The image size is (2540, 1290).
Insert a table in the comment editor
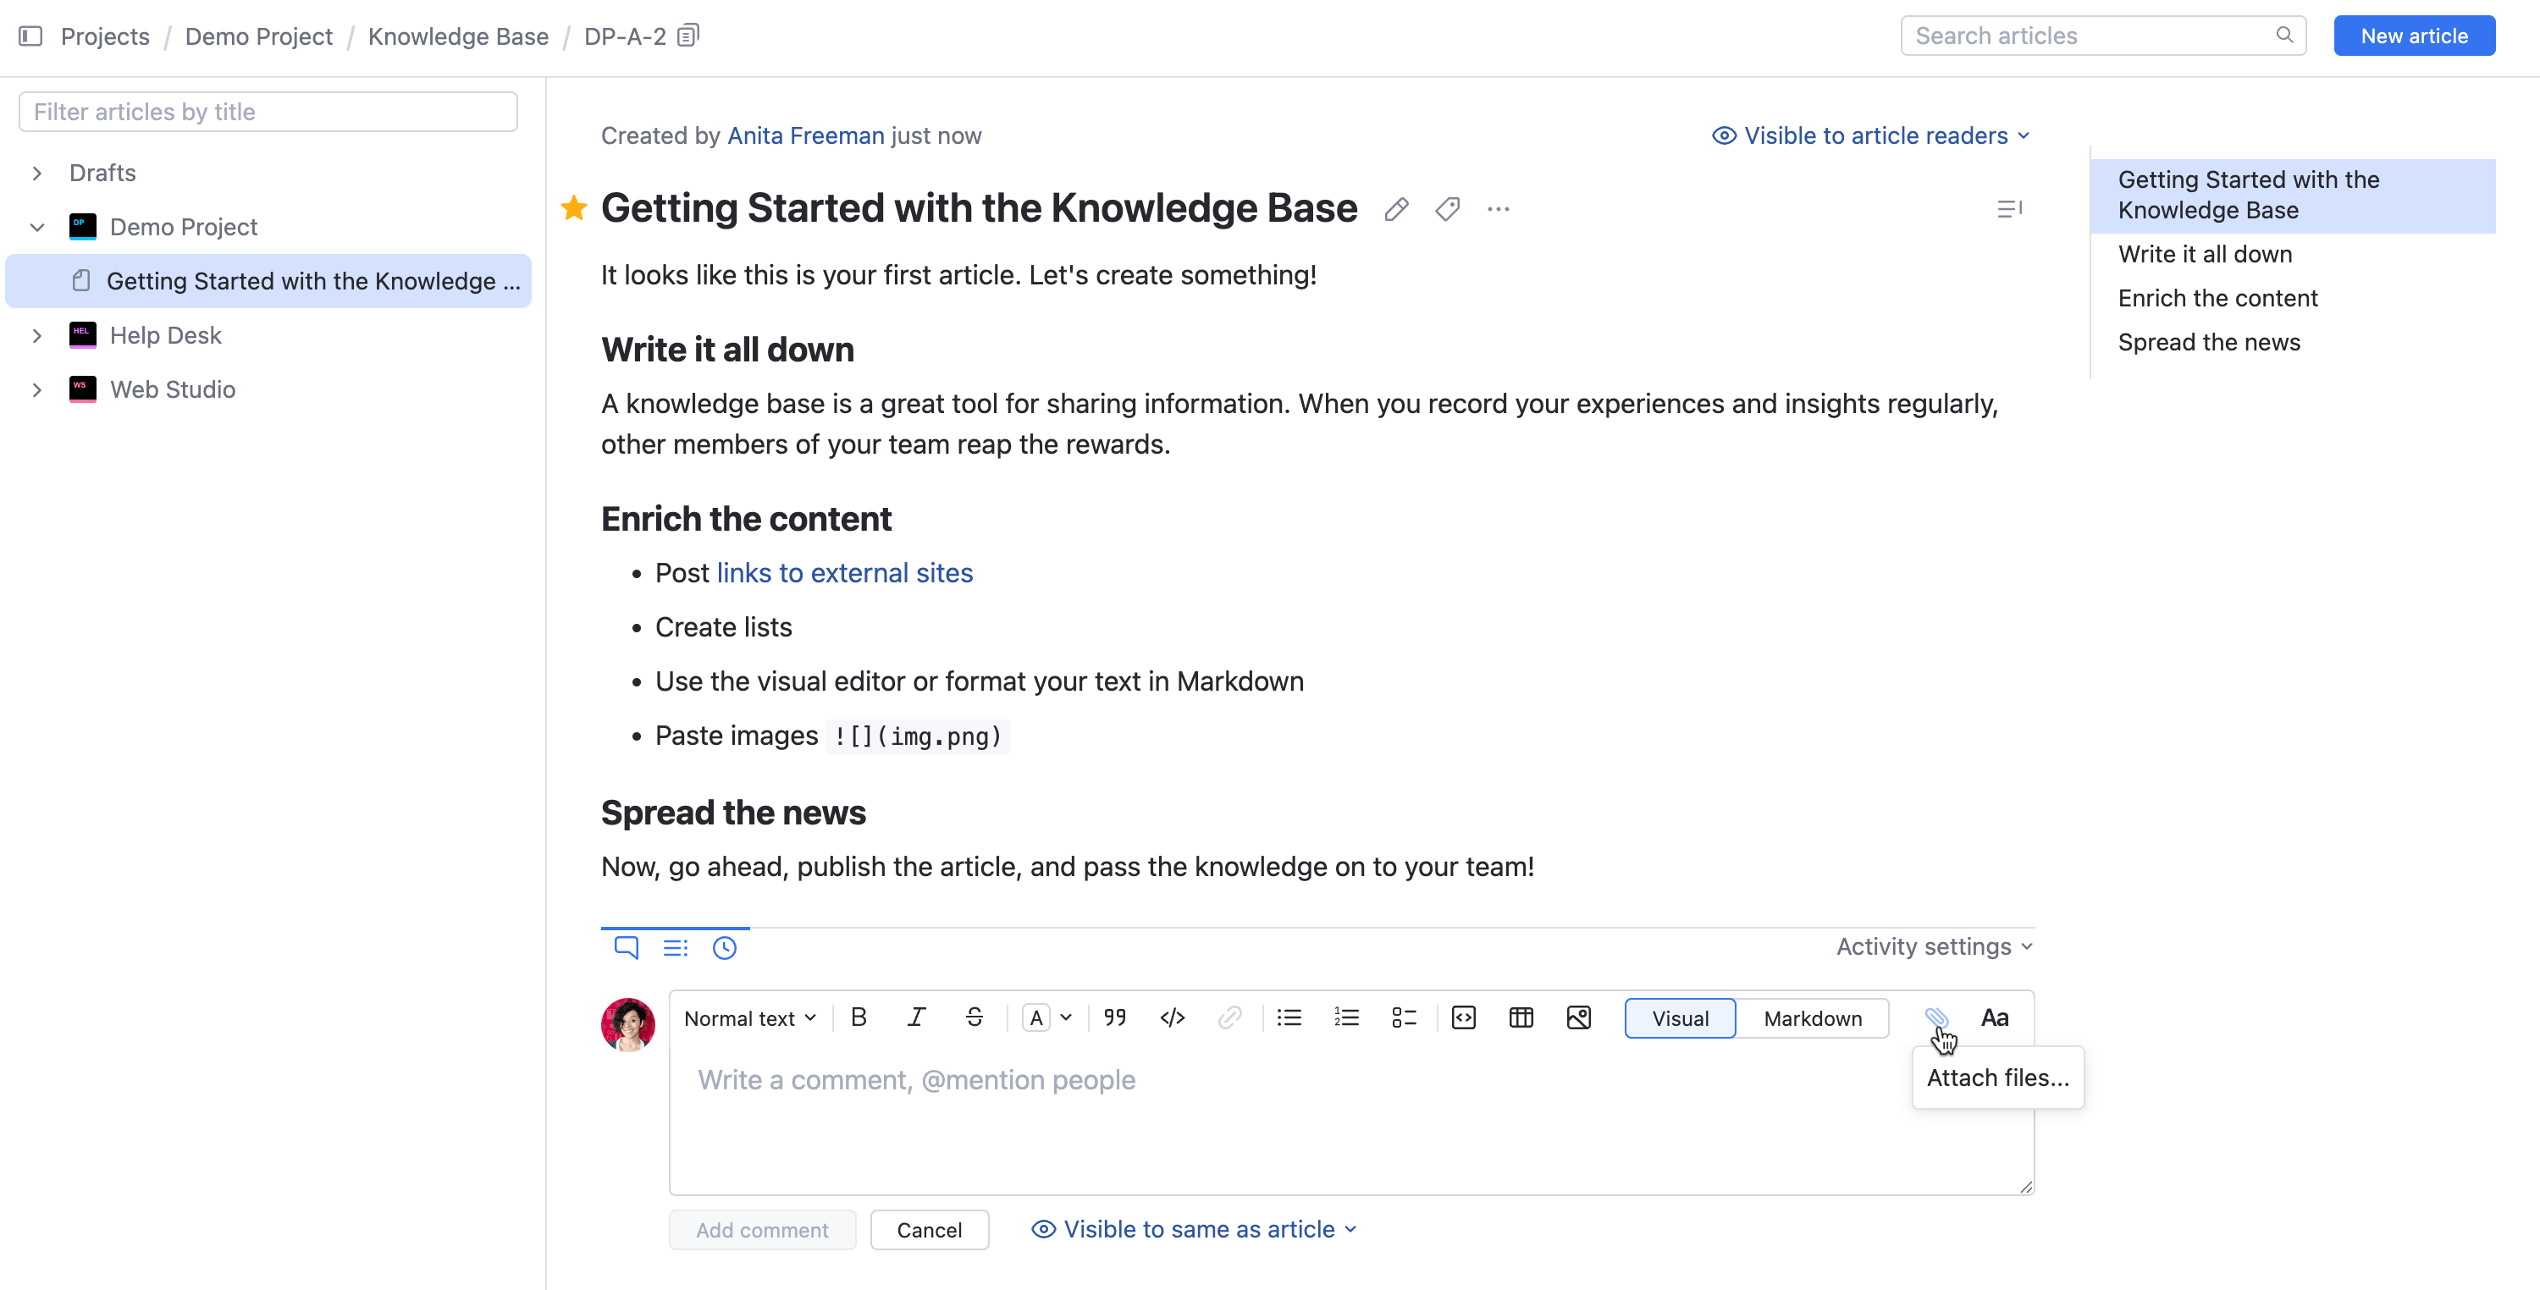tap(1521, 1017)
